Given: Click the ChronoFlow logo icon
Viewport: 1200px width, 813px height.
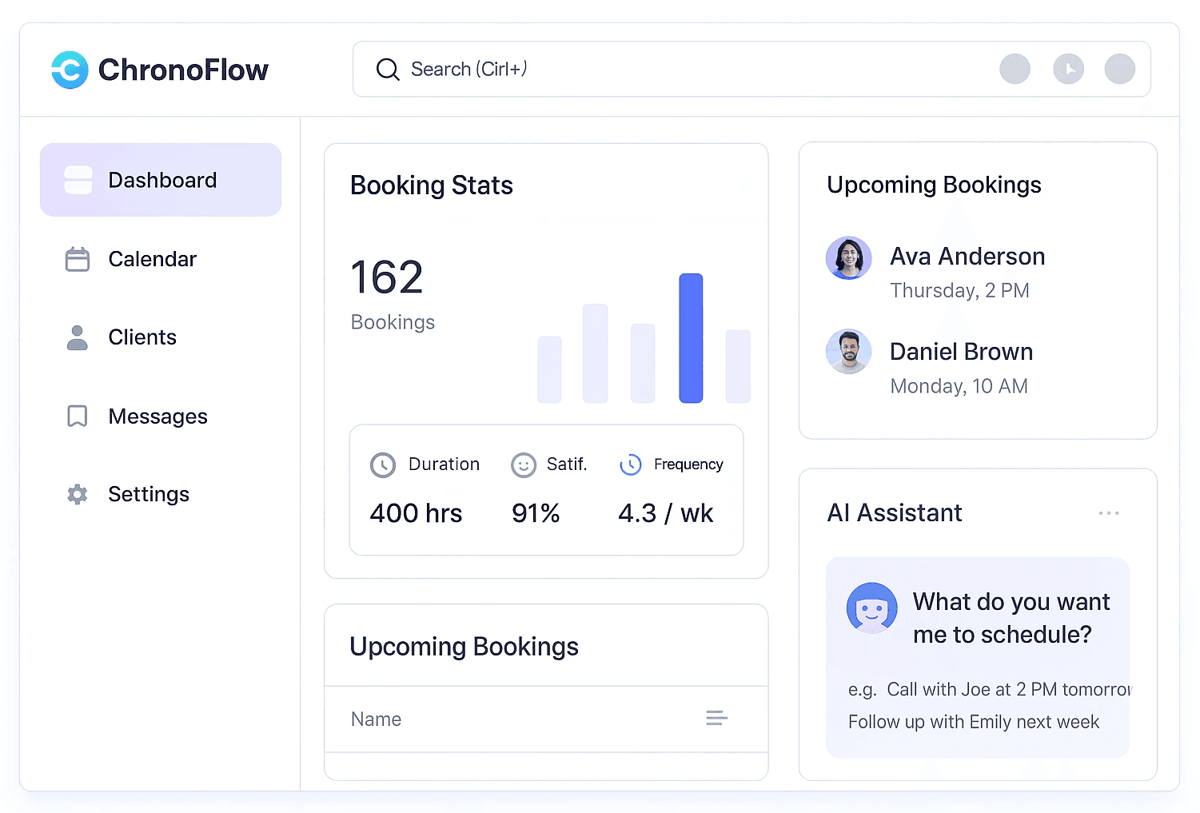Looking at the screenshot, I should (69, 70).
